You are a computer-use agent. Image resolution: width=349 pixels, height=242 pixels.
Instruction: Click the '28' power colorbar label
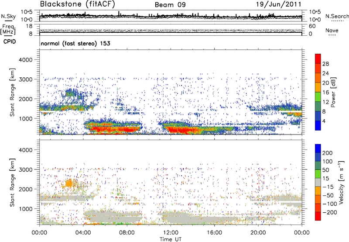click(325, 64)
